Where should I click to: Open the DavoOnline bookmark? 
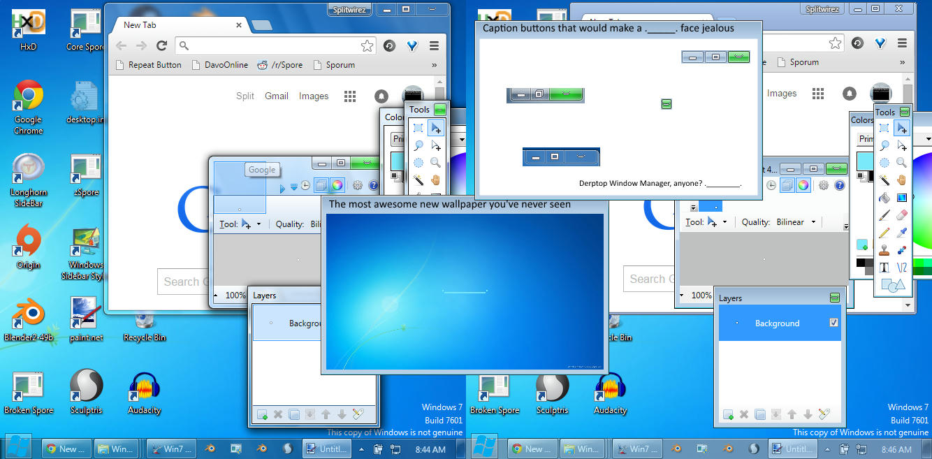tap(219, 65)
